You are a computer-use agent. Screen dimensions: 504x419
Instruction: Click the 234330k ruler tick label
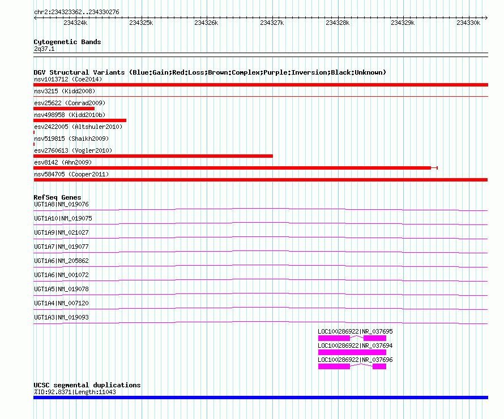[x=468, y=23]
